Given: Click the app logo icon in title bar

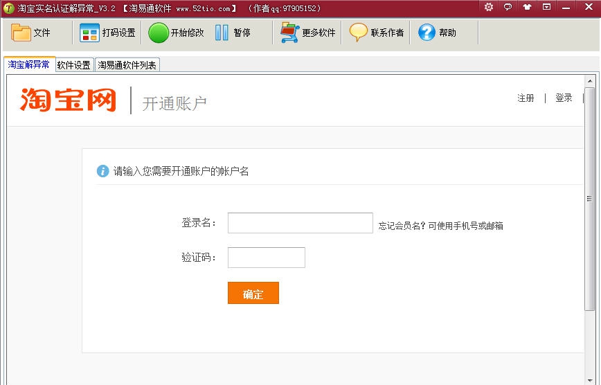Looking at the screenshot, I should [x=8, y=8].
